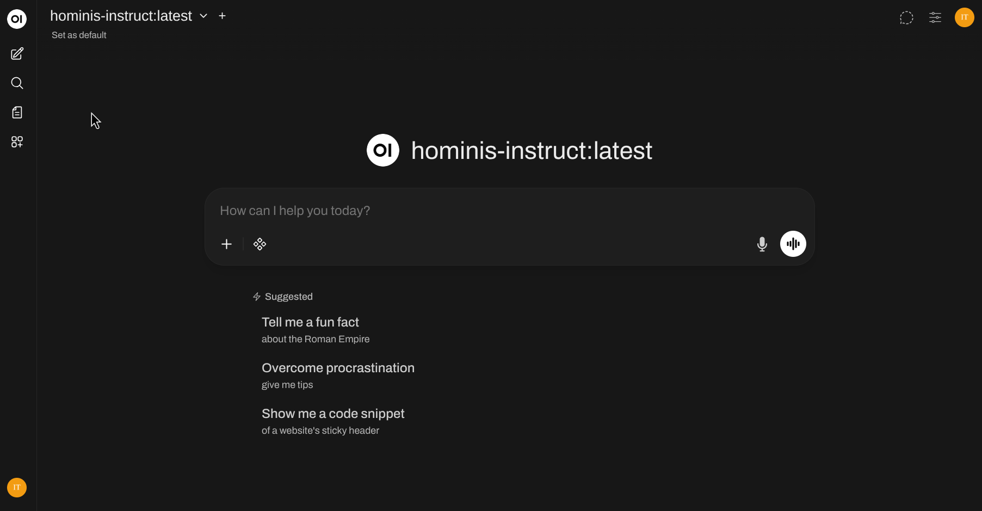Screen dimensions: 982x511
Task: Select the Tell me a fun fact suggestion
Action: [x=310, y=329]
